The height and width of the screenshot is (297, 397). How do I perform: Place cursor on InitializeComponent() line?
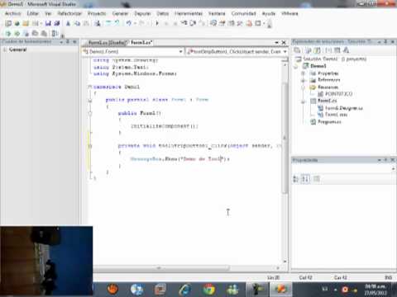(x=165, y=126)
